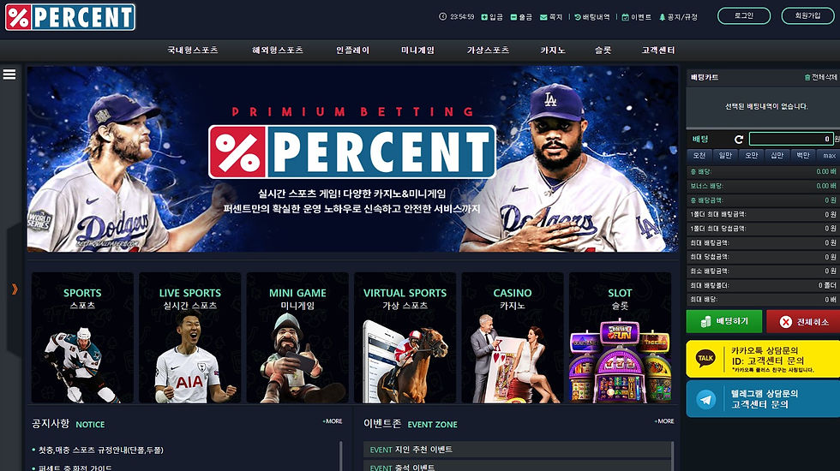Click 입금 deposit icon in top bar
This screenshot has width=840, height=471.
[484, 17]
